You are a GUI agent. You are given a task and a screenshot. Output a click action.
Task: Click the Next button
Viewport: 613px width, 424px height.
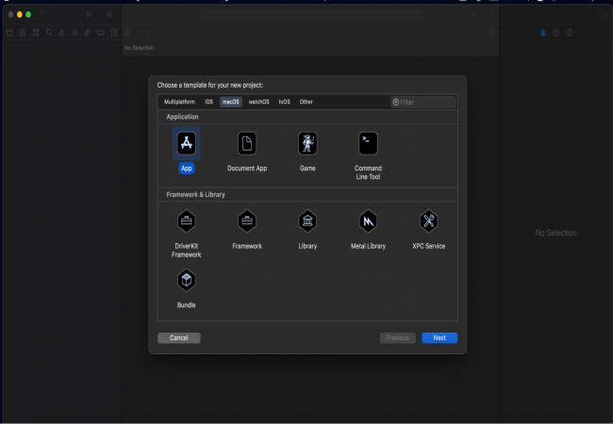point(439,337)
